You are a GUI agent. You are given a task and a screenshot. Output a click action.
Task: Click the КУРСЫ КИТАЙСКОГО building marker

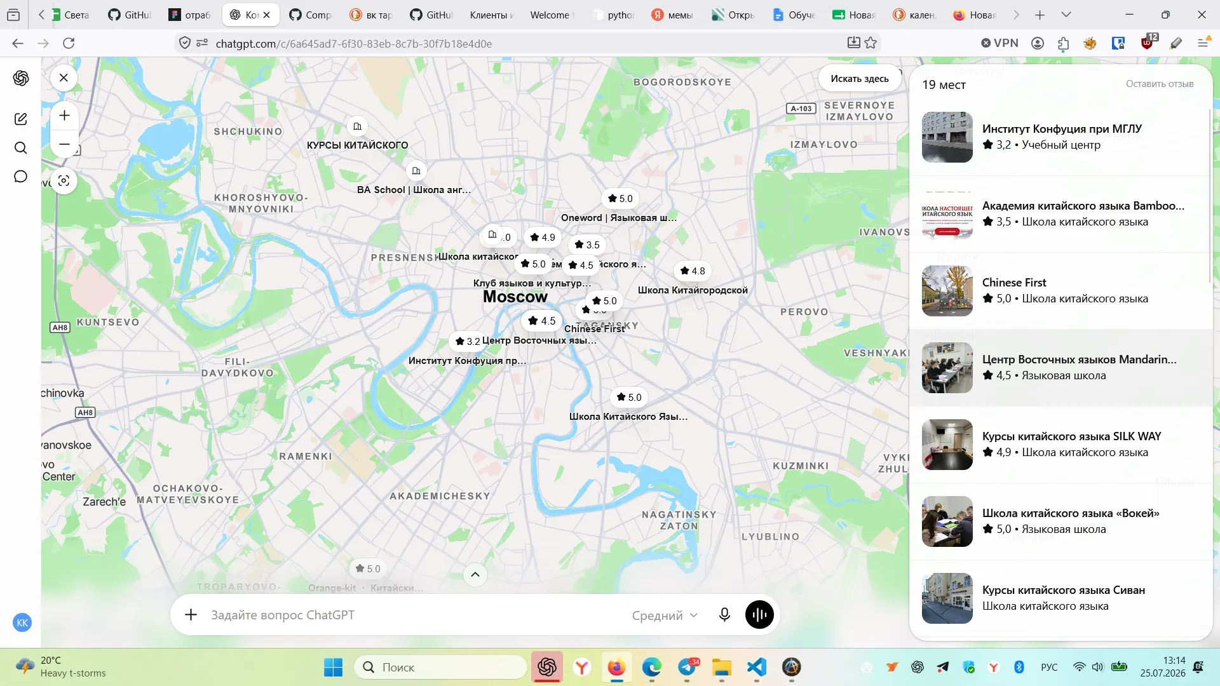point(357,126)
